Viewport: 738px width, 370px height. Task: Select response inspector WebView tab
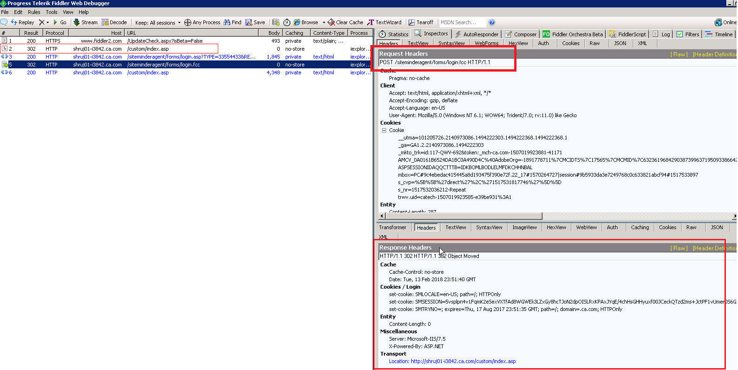586,227
